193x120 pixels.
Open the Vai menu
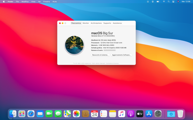coord(39,1)
